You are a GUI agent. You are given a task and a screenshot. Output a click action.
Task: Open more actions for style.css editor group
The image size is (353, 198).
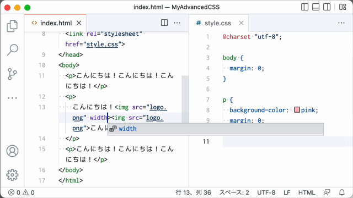click(341, 23)
